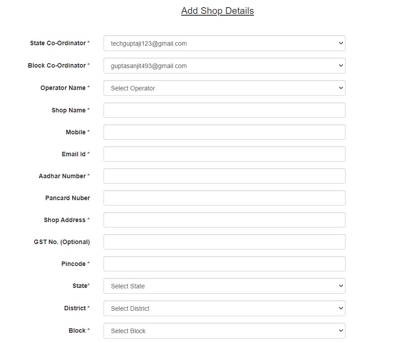
Task: Click the Pincode input field
Action: pyautogui.click(x=225, y=264)
